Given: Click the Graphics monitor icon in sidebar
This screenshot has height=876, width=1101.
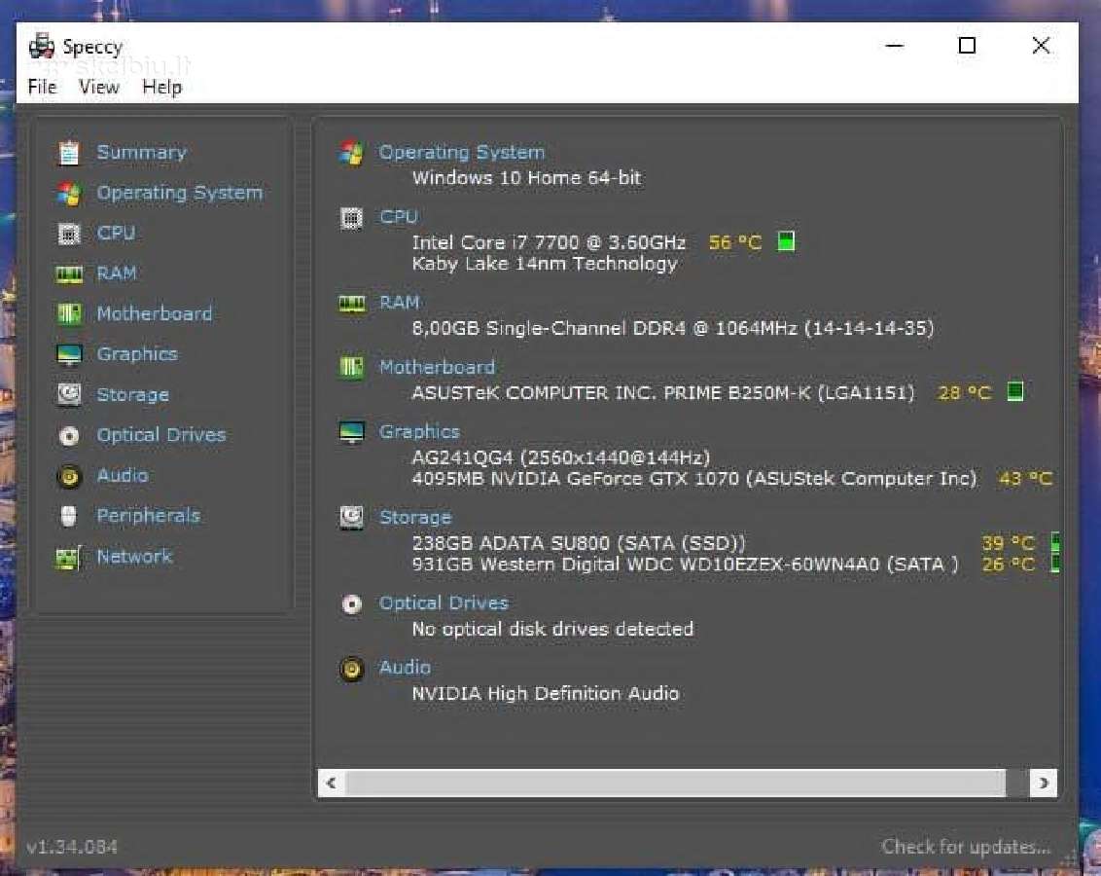Looking at the screenshot, I should coord(69,354).
